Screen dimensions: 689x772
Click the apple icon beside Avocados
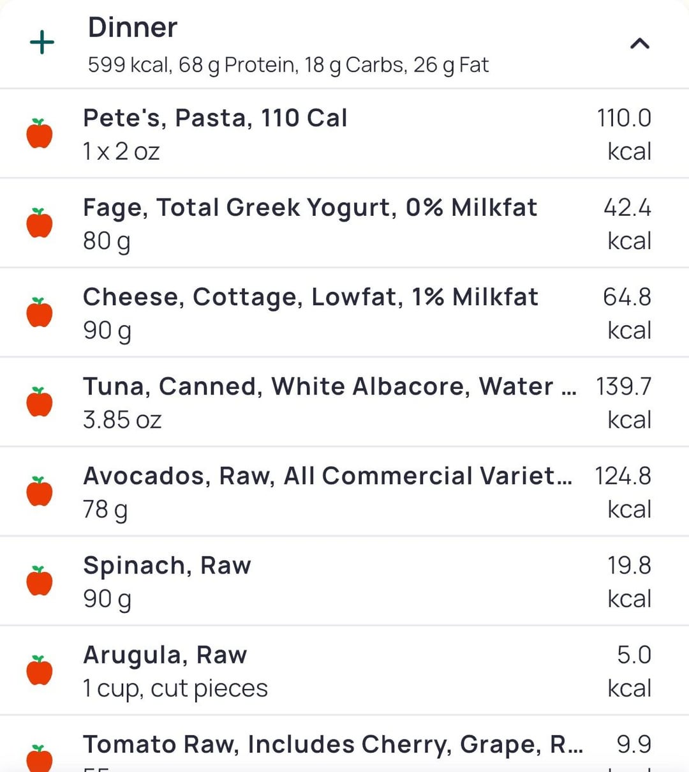[40, 491]
